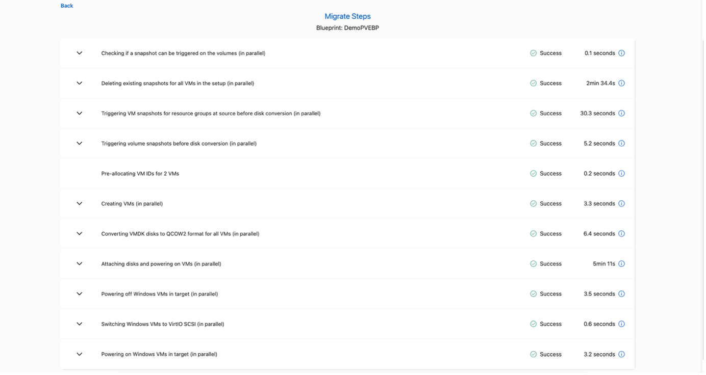This screenshot has height=375, width=706.
Task: Show info for Creating VMs step
Action: tap(621, 204)
